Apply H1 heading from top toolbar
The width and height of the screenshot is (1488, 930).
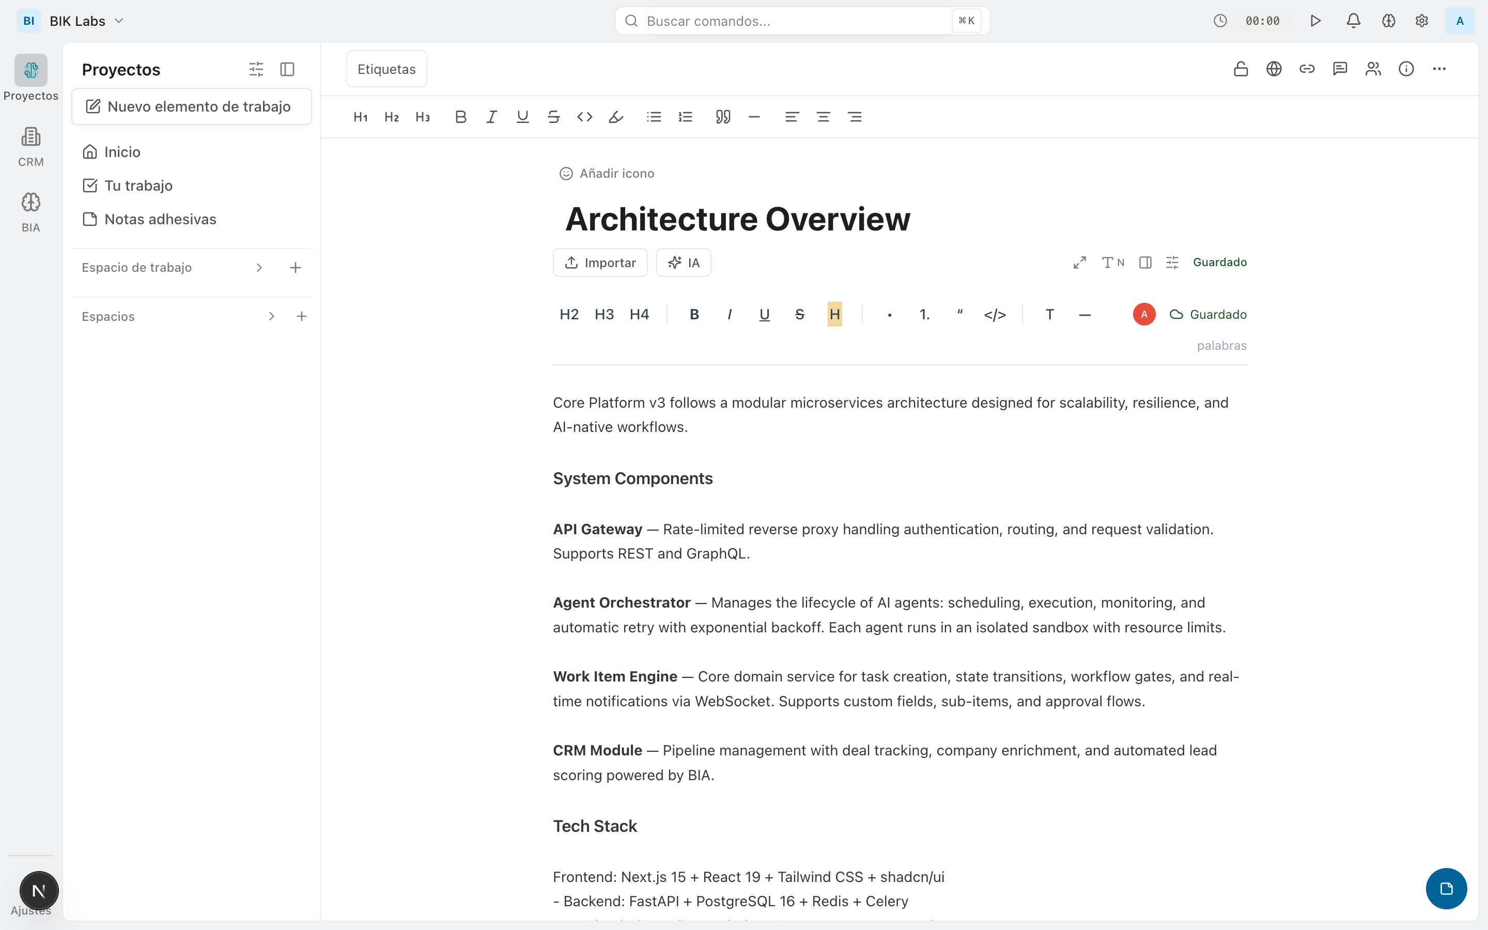click(x=360, y=117)
